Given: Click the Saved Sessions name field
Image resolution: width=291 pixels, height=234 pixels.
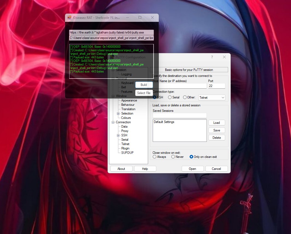Looking at the screenshot, I should point(180,116).
